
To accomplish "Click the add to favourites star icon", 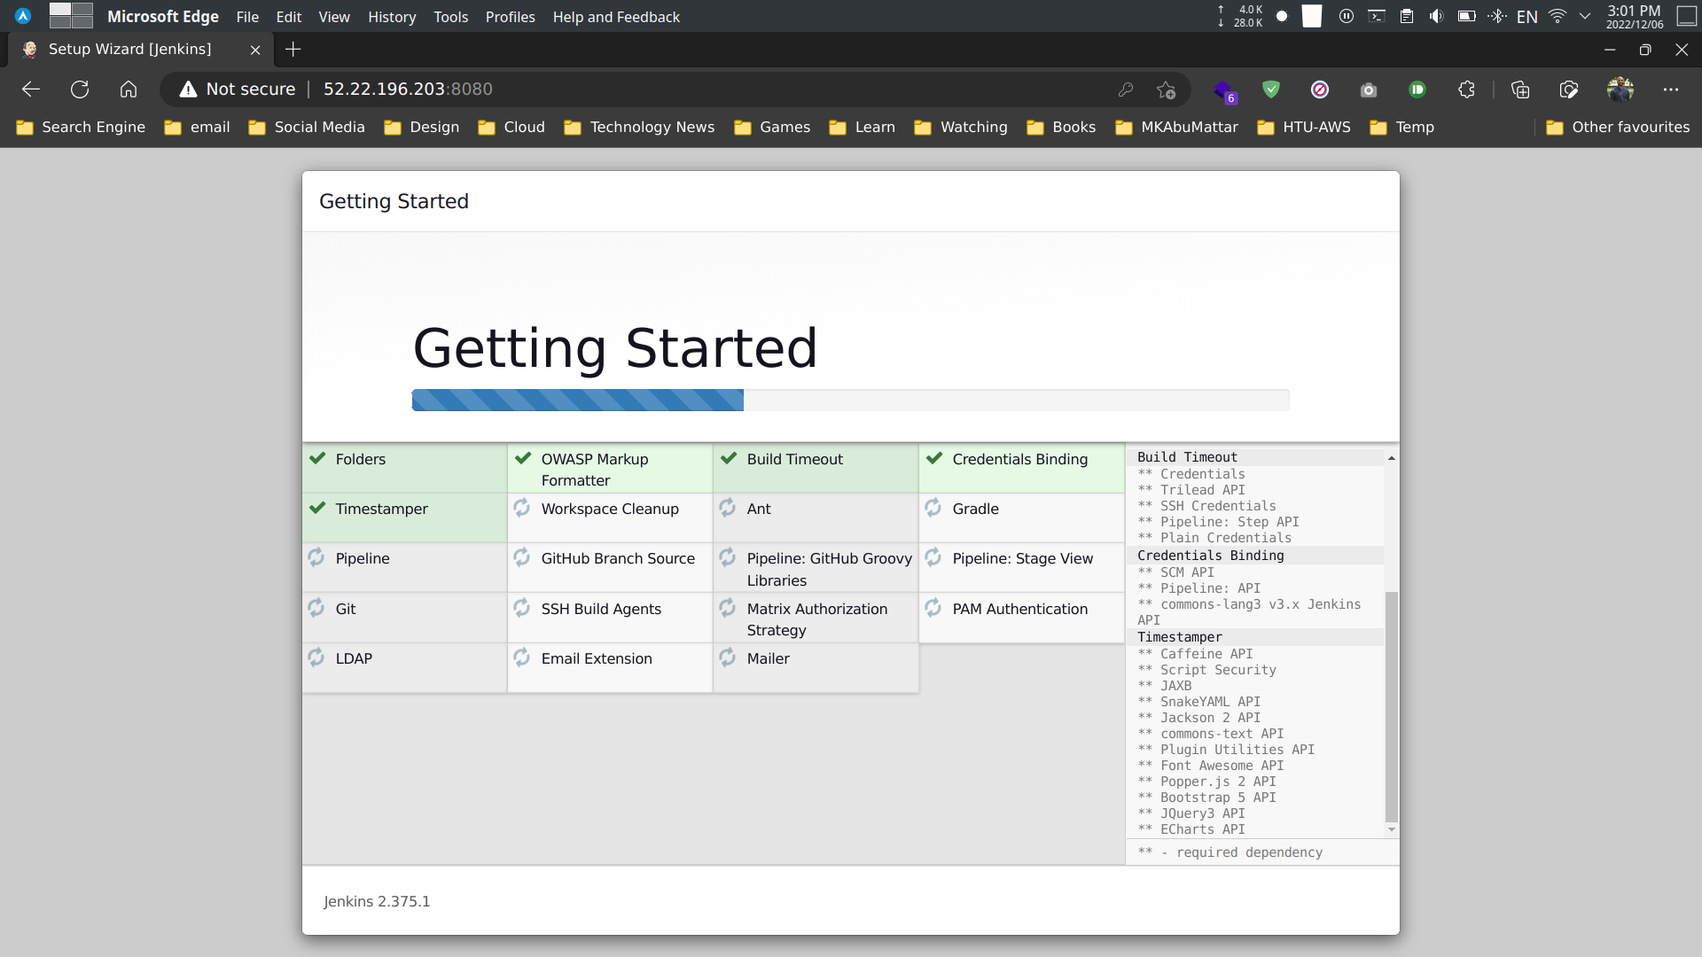I will [x=1166, y=89].
